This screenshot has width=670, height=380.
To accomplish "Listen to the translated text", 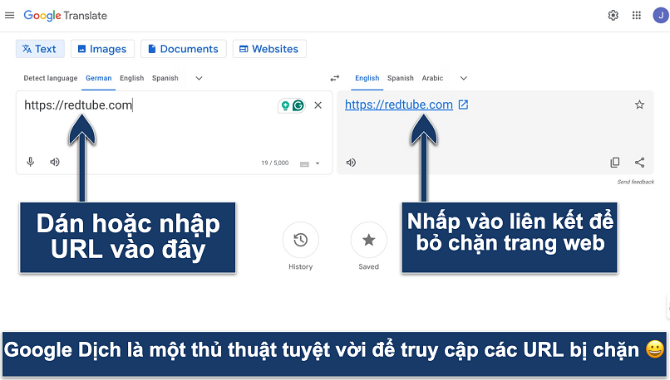I will (351, 163).
